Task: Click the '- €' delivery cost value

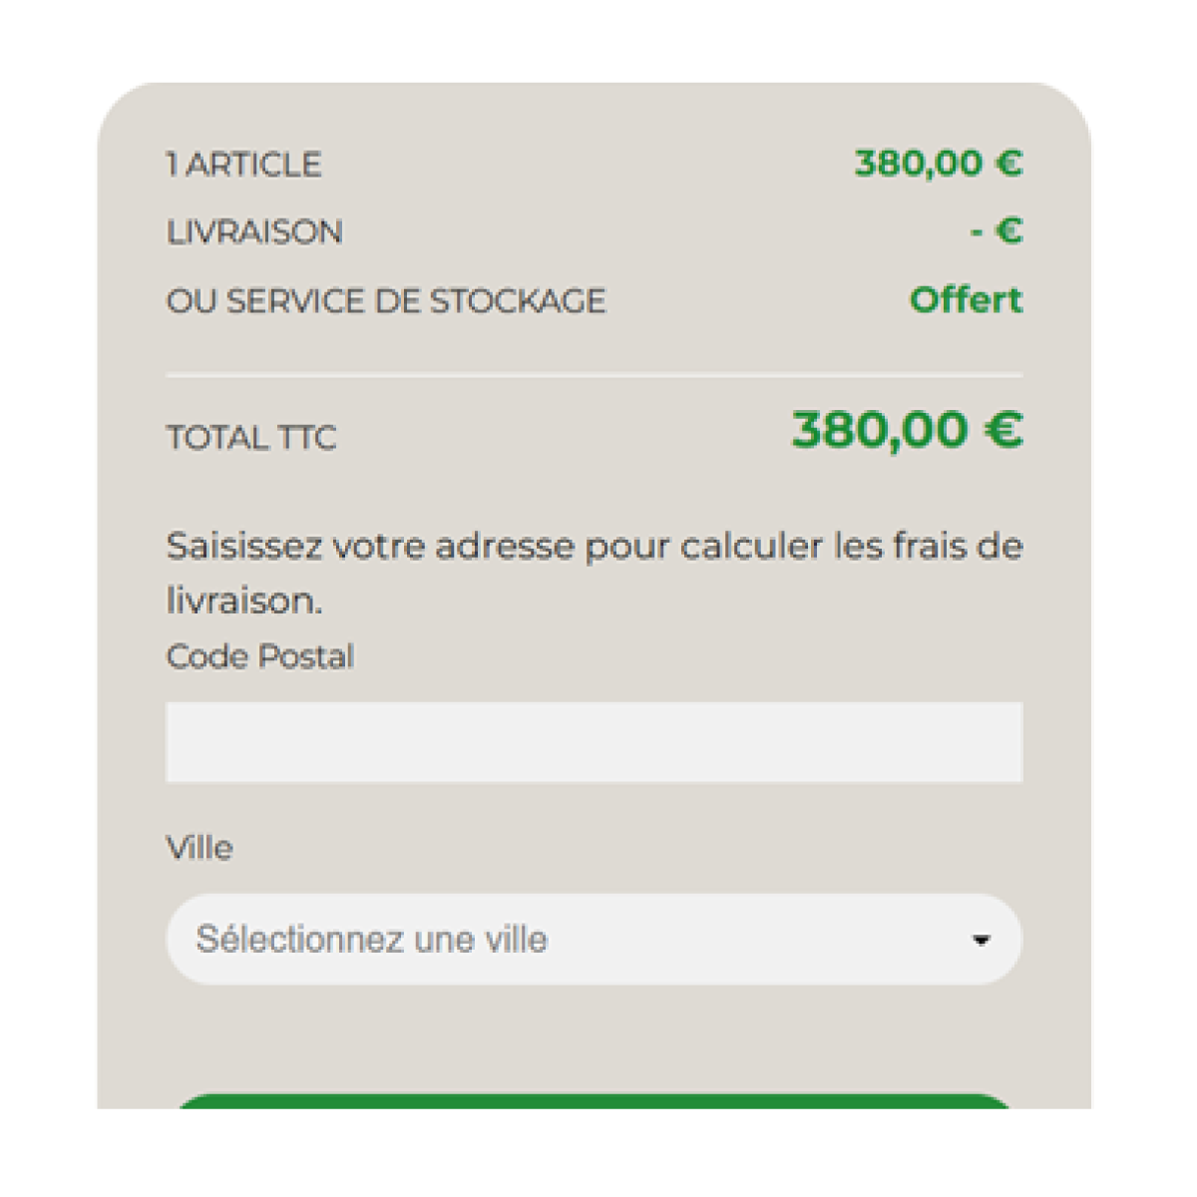Action: tap(997, 231)
